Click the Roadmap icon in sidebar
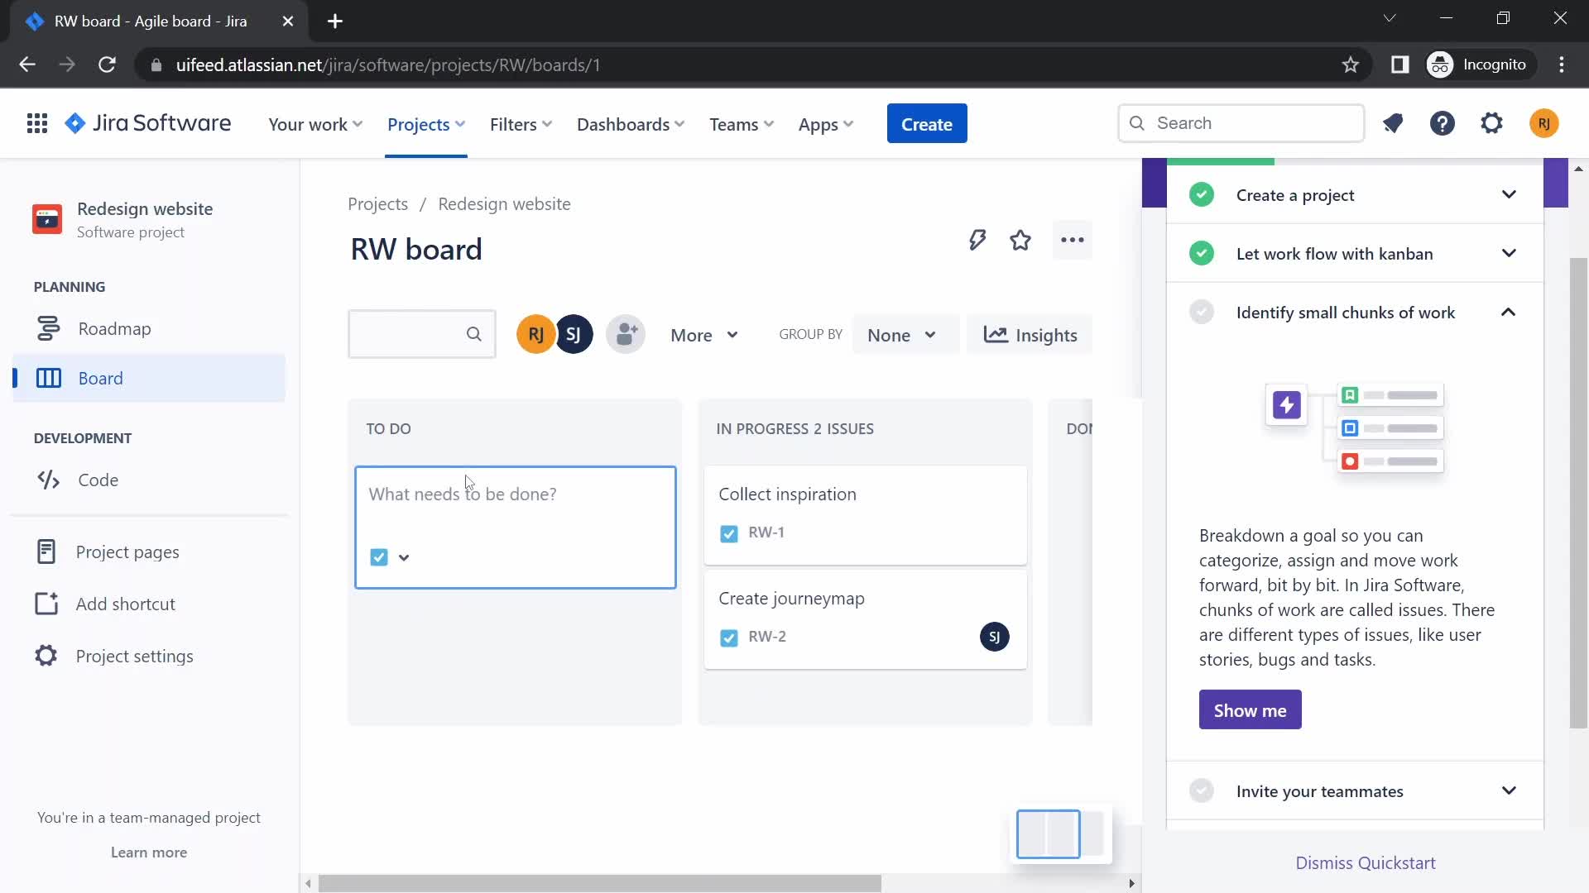 (47, 328)
